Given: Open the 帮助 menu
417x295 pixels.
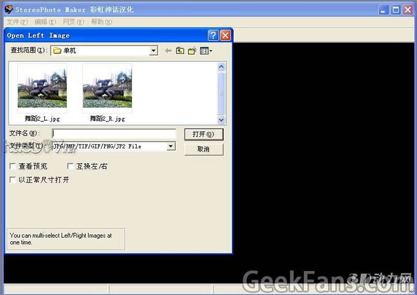Looking at the screenshot, I should pos(101,21).
